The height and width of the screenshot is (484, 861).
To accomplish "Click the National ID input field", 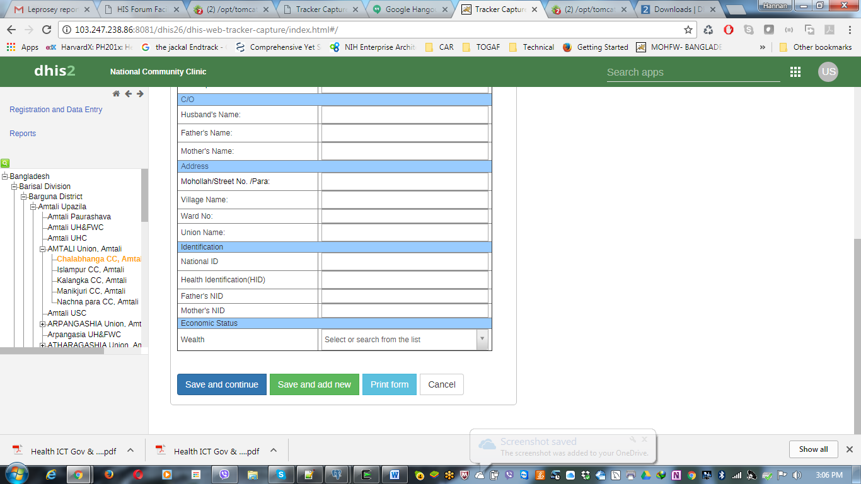I will pyautogui.click(x=405, y=262).
